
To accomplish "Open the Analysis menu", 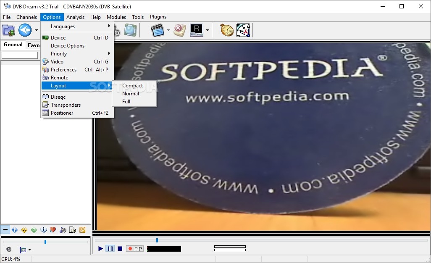I will point(75,17).
